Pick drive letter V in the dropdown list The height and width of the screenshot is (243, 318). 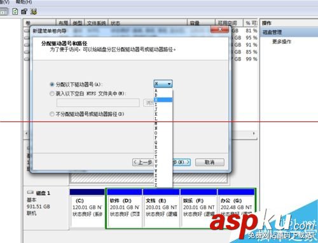pos(163,165)
